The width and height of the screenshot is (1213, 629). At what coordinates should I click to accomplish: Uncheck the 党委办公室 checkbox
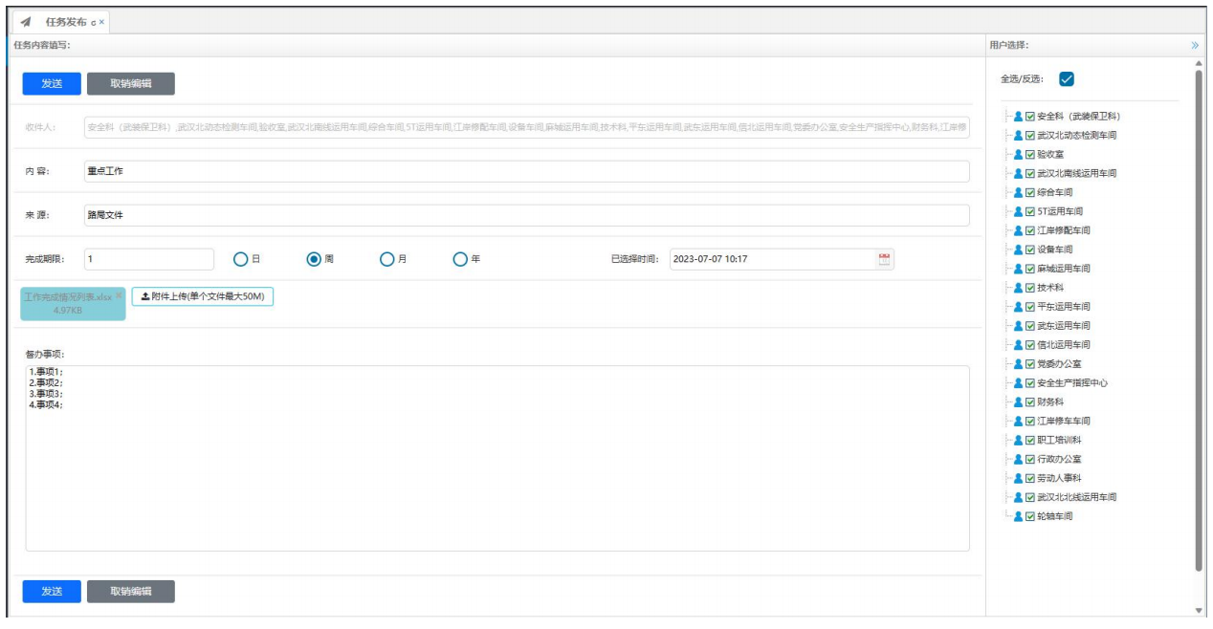(x=1030, y=364)
